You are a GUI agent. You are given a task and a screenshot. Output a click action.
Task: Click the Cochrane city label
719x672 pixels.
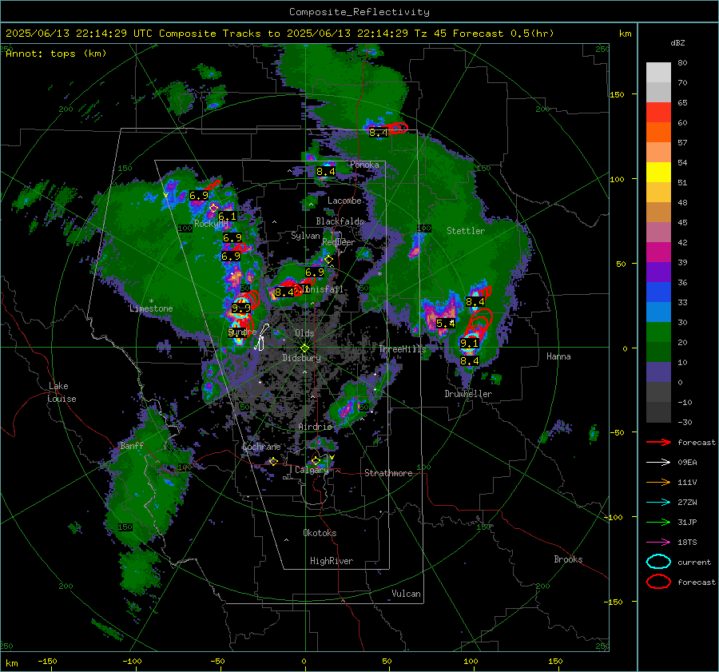tap(261, 447)
